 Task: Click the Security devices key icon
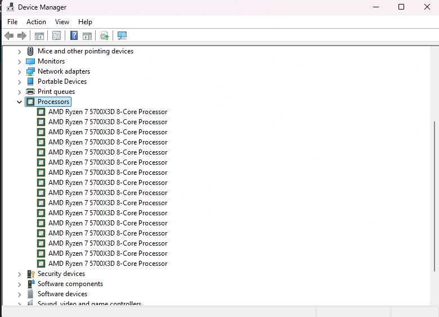click(30, 274)
